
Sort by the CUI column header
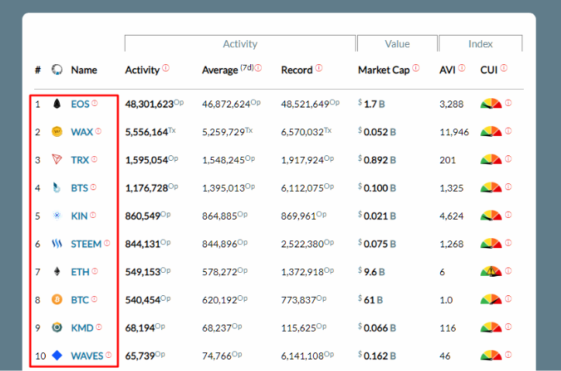tap(489, 70)
